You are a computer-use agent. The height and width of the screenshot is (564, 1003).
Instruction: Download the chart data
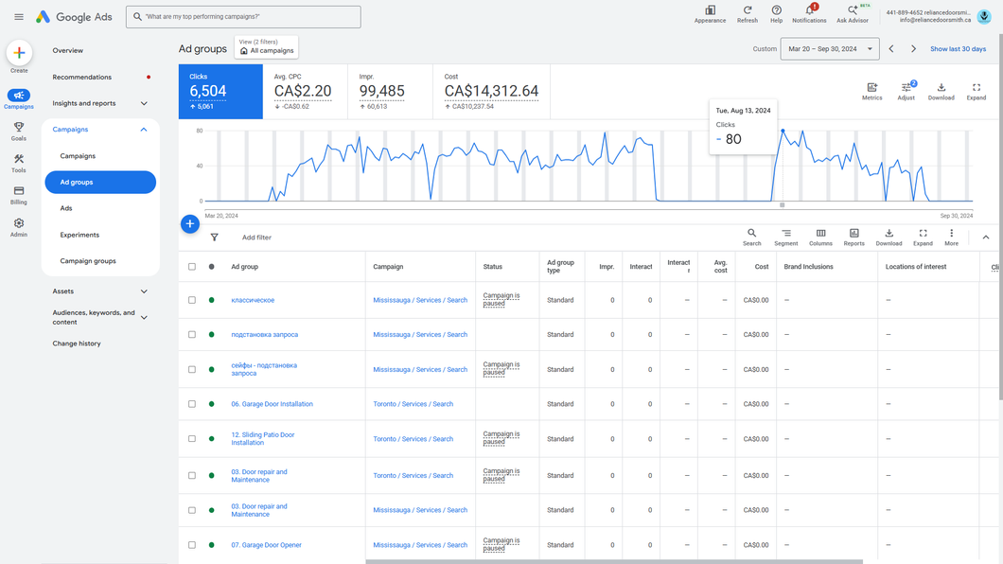(x=941, y=92)
